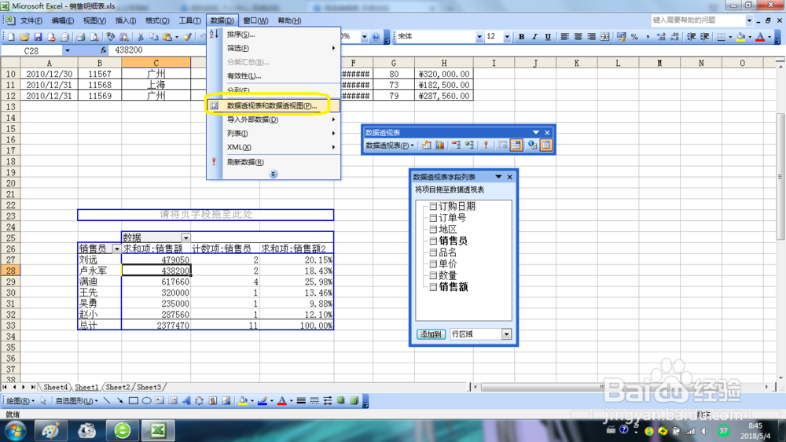This screenshot has width=786, height=442.
Task: Open the Name Box dropdown arrow
Action: (x=67, y=50)
